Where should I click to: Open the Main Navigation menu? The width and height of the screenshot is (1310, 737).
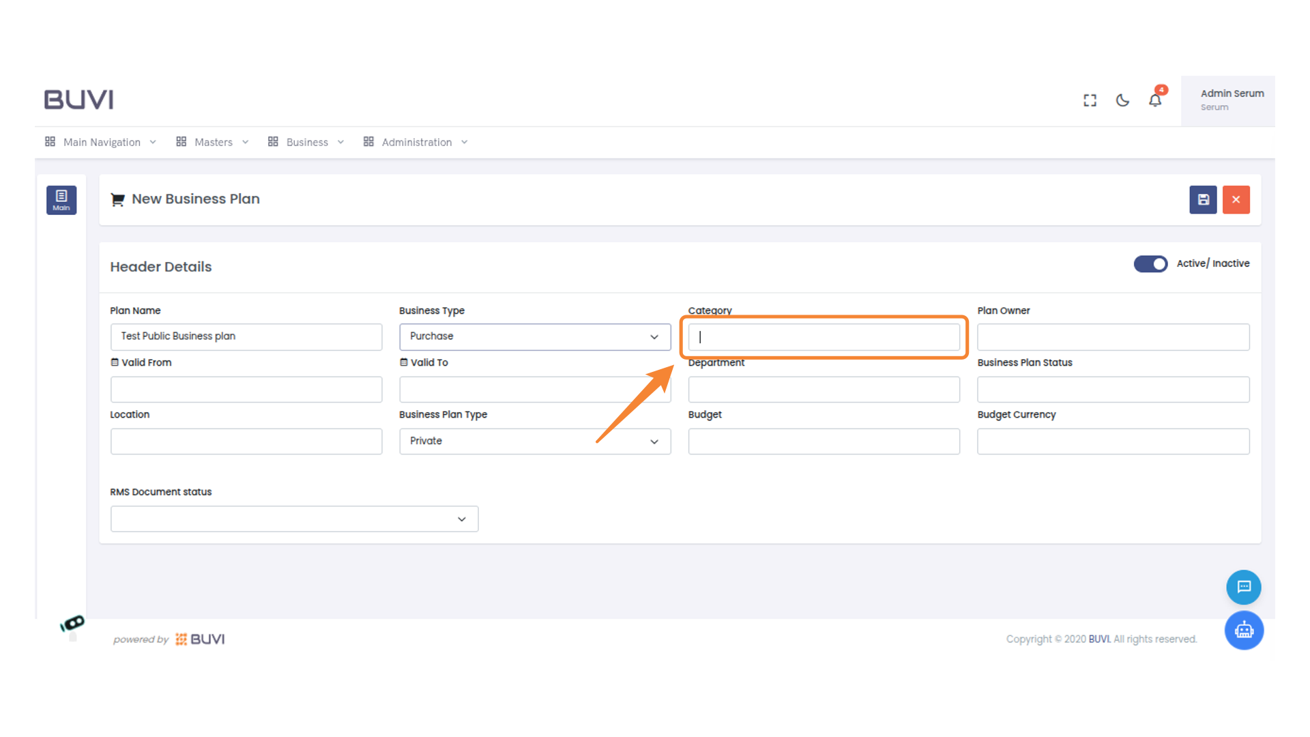101,142
